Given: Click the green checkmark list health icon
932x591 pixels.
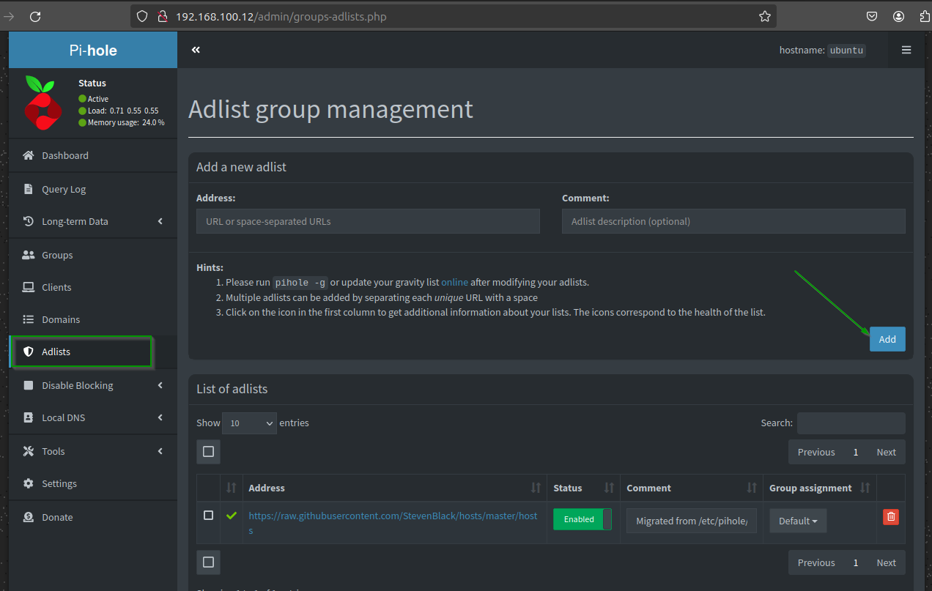Looking at the screenshot, I should [x=232, y=516].
